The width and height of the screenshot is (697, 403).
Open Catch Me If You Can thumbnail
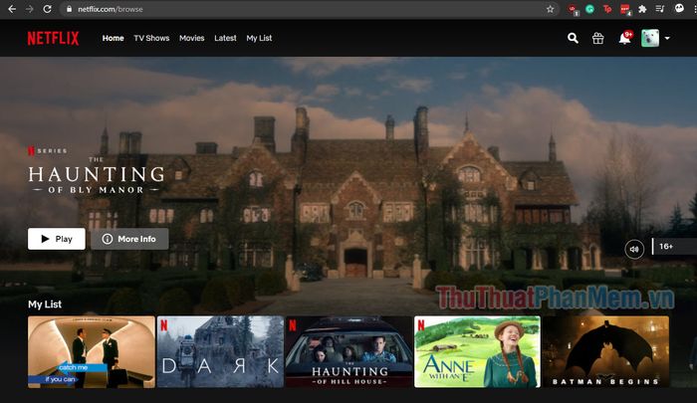(92, 352)
